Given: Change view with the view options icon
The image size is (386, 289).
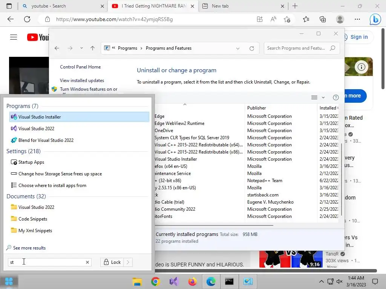Looking at the screenshot, I should pos(314,97).
